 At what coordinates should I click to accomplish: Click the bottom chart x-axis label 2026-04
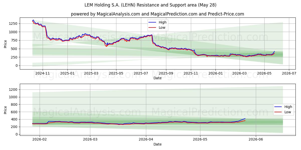(x=146, y=139)
